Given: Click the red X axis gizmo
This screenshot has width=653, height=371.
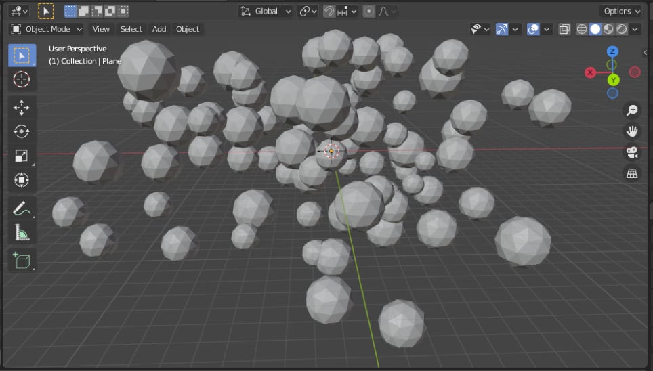Looking at the screenshot, I should [590, 72].
